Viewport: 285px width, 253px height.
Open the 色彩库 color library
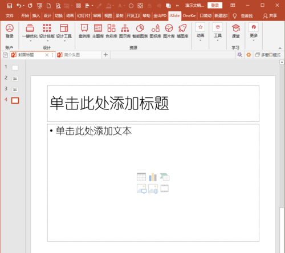(x=111, y=31)
